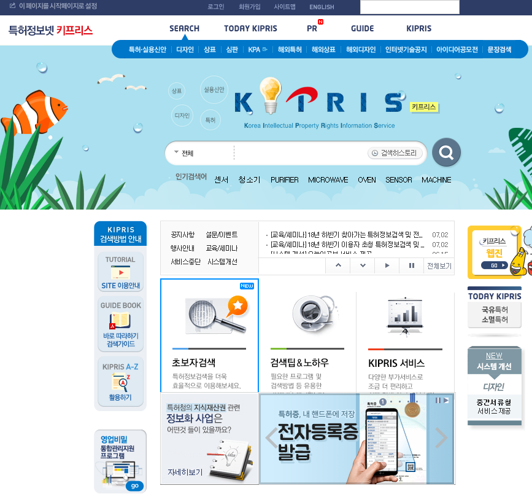Select 상표 in blue submenu bar
Screen dimensions: 532x499
[210, 50]
